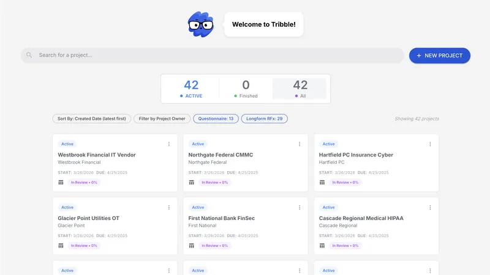Click the NEW PROJECT button

[440, 56]
